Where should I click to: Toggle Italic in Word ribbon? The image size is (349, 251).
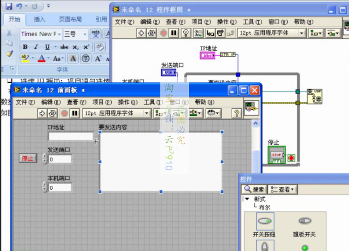pos(36,47)
